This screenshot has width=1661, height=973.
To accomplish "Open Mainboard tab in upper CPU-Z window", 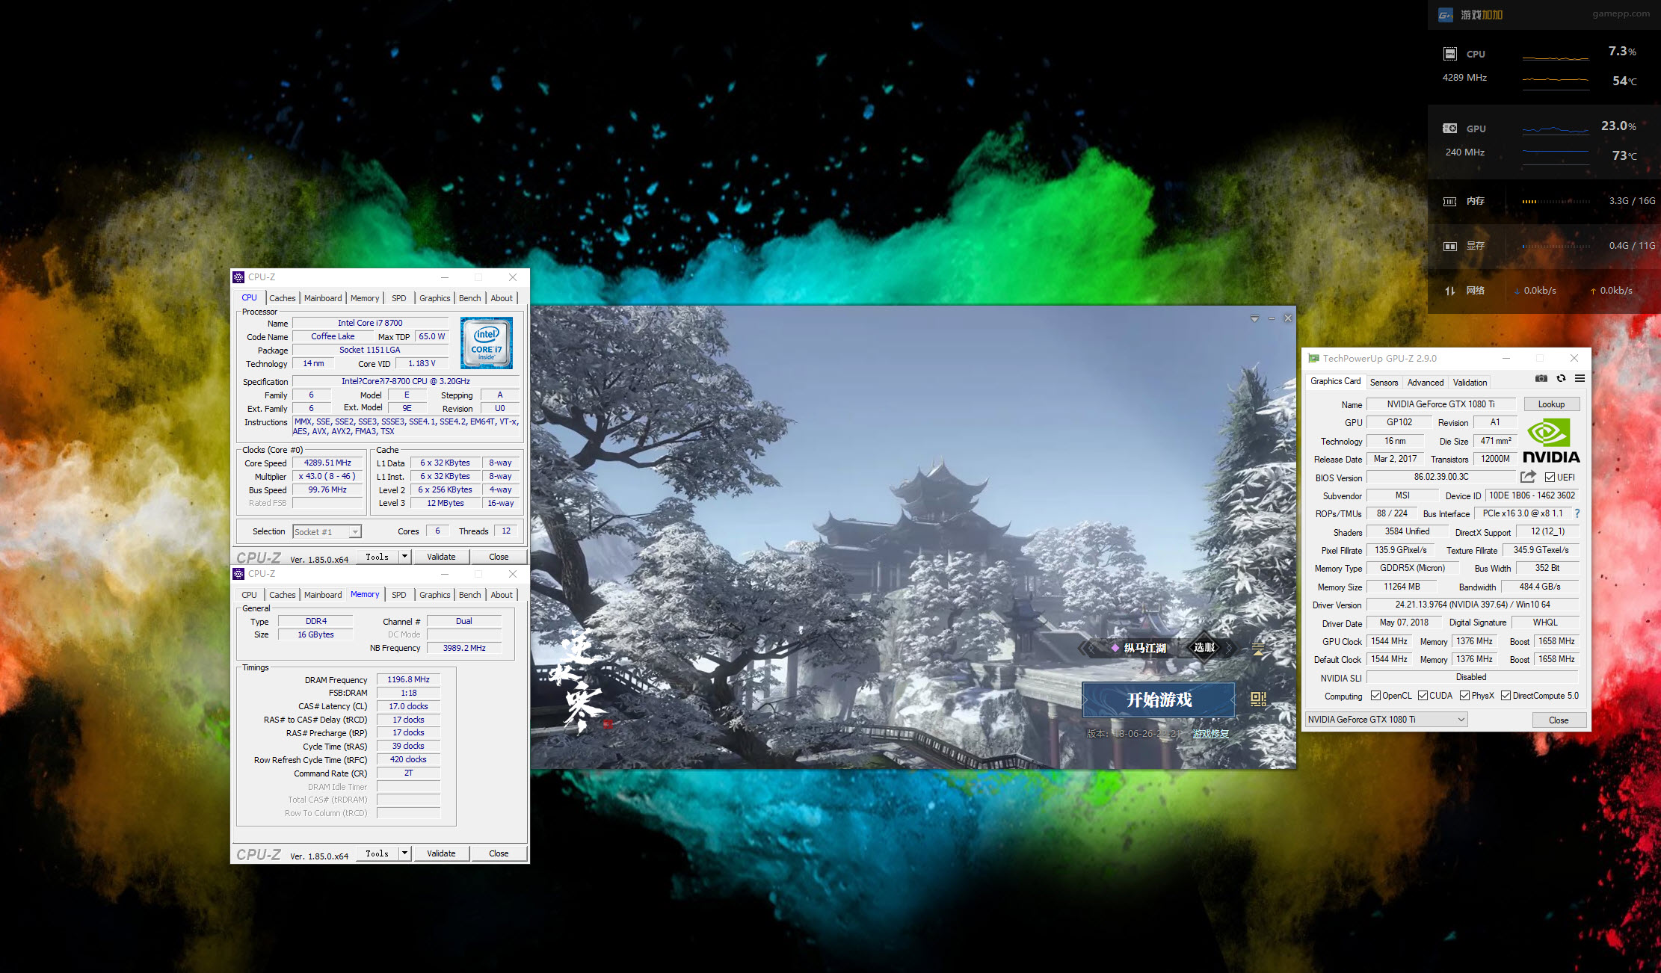I will [323, 298].
